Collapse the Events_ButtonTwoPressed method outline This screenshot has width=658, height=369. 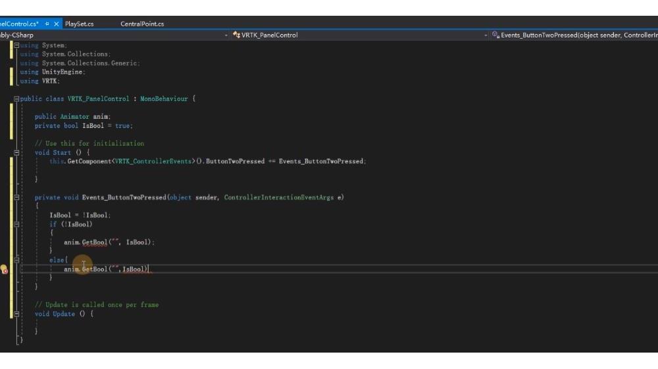[16, 197]
